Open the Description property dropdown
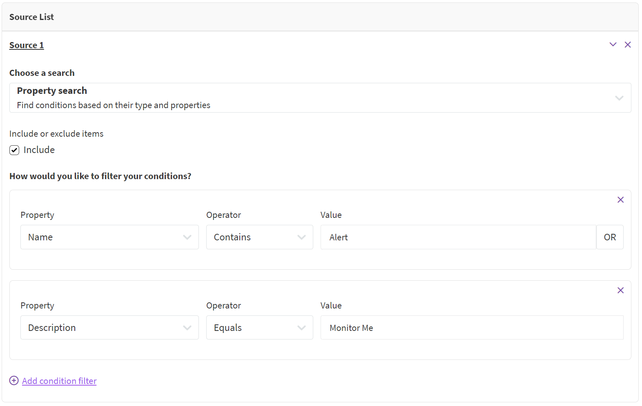Viewport: 642px width, 406px height. click(109, 328)
